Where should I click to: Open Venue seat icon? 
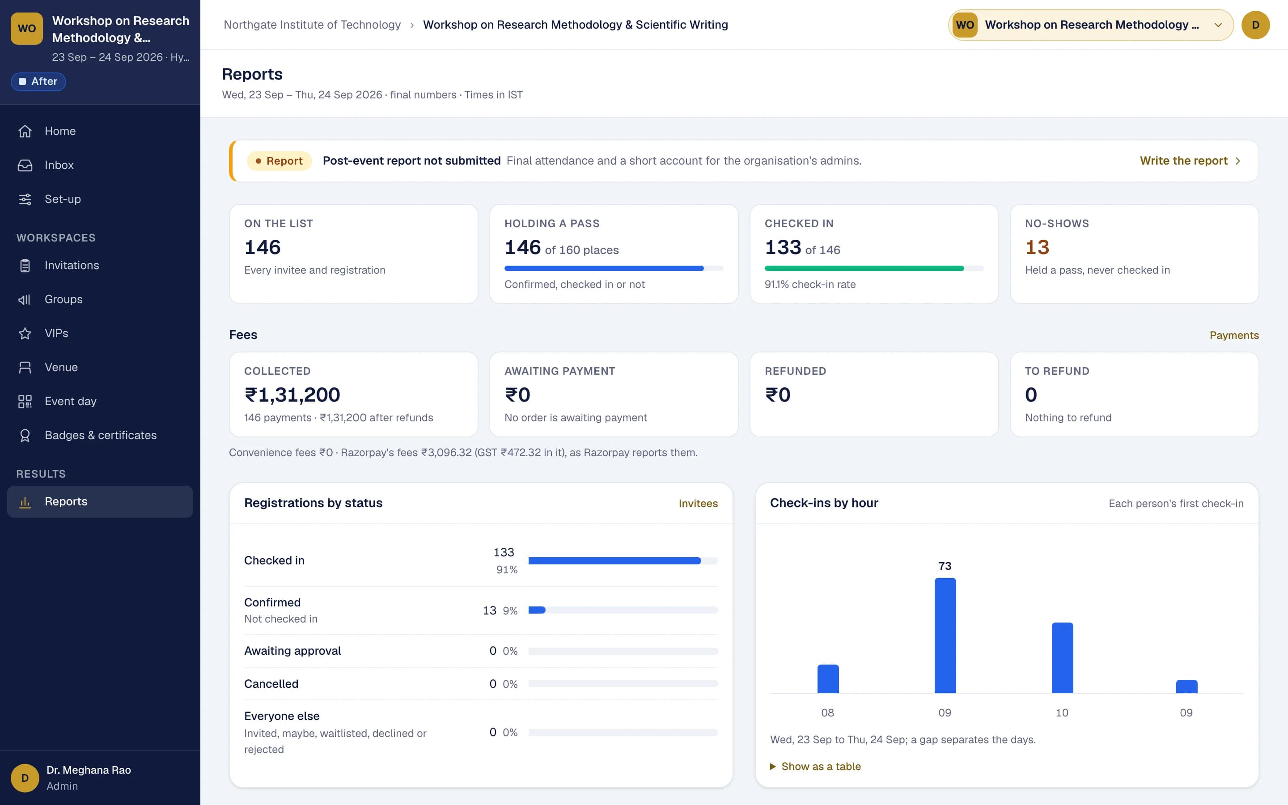pyautogui.click(x=25, y=367)
